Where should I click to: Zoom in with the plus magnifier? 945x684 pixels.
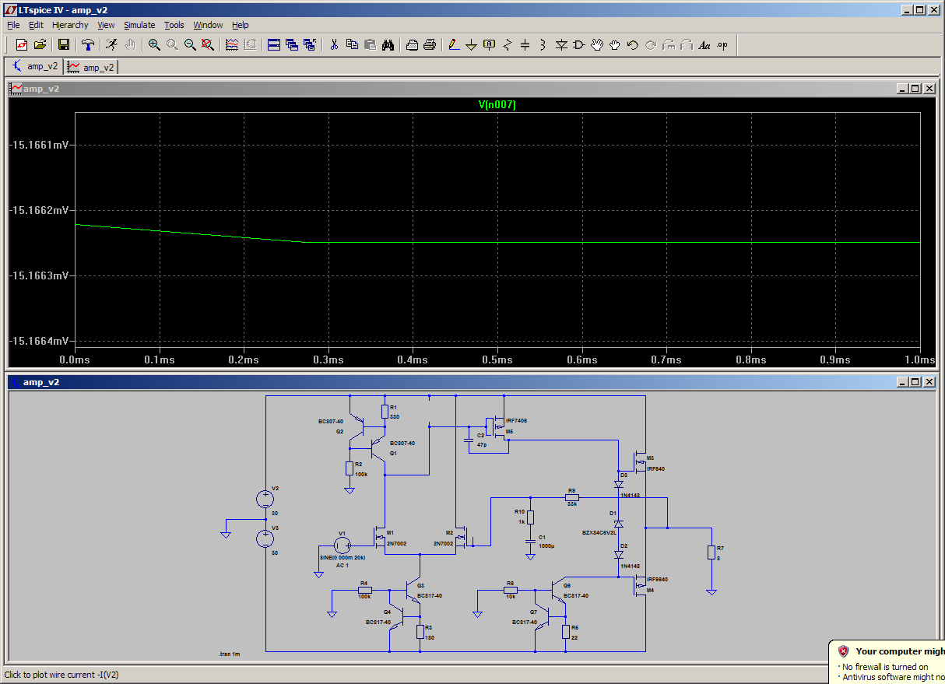pyautogui.click(x=154, y=45)
